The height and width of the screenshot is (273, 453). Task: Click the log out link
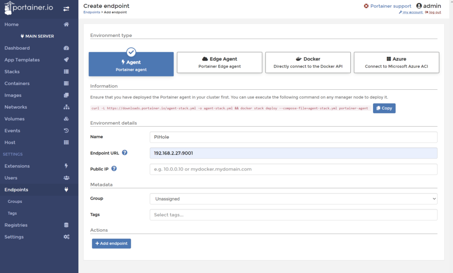(433, 12)
